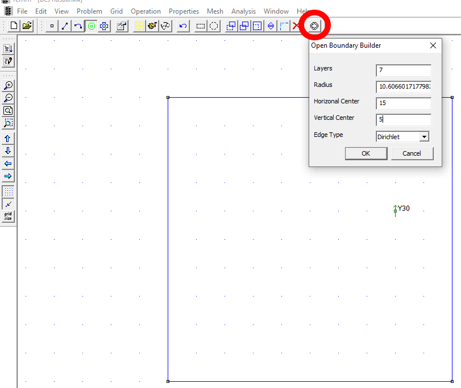This screenshot has height=388, width=461.
Task: Select the arc segment drawing mode
Action: click(x=78, y=26)
